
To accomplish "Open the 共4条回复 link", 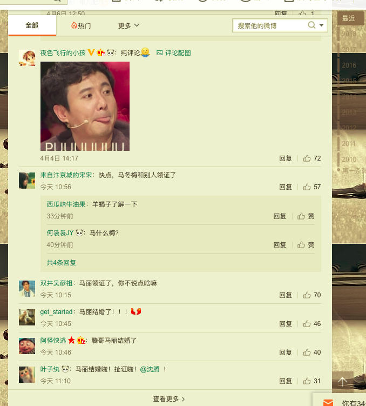I will click(x=62, y=263).
